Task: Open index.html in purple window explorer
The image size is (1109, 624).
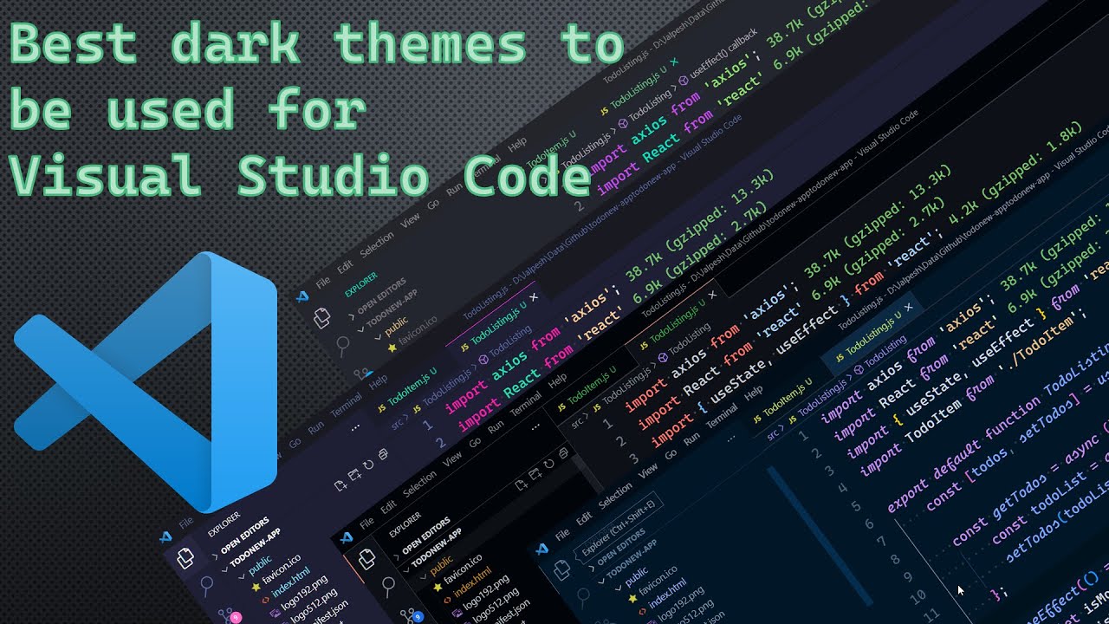Action: point(290,582)
